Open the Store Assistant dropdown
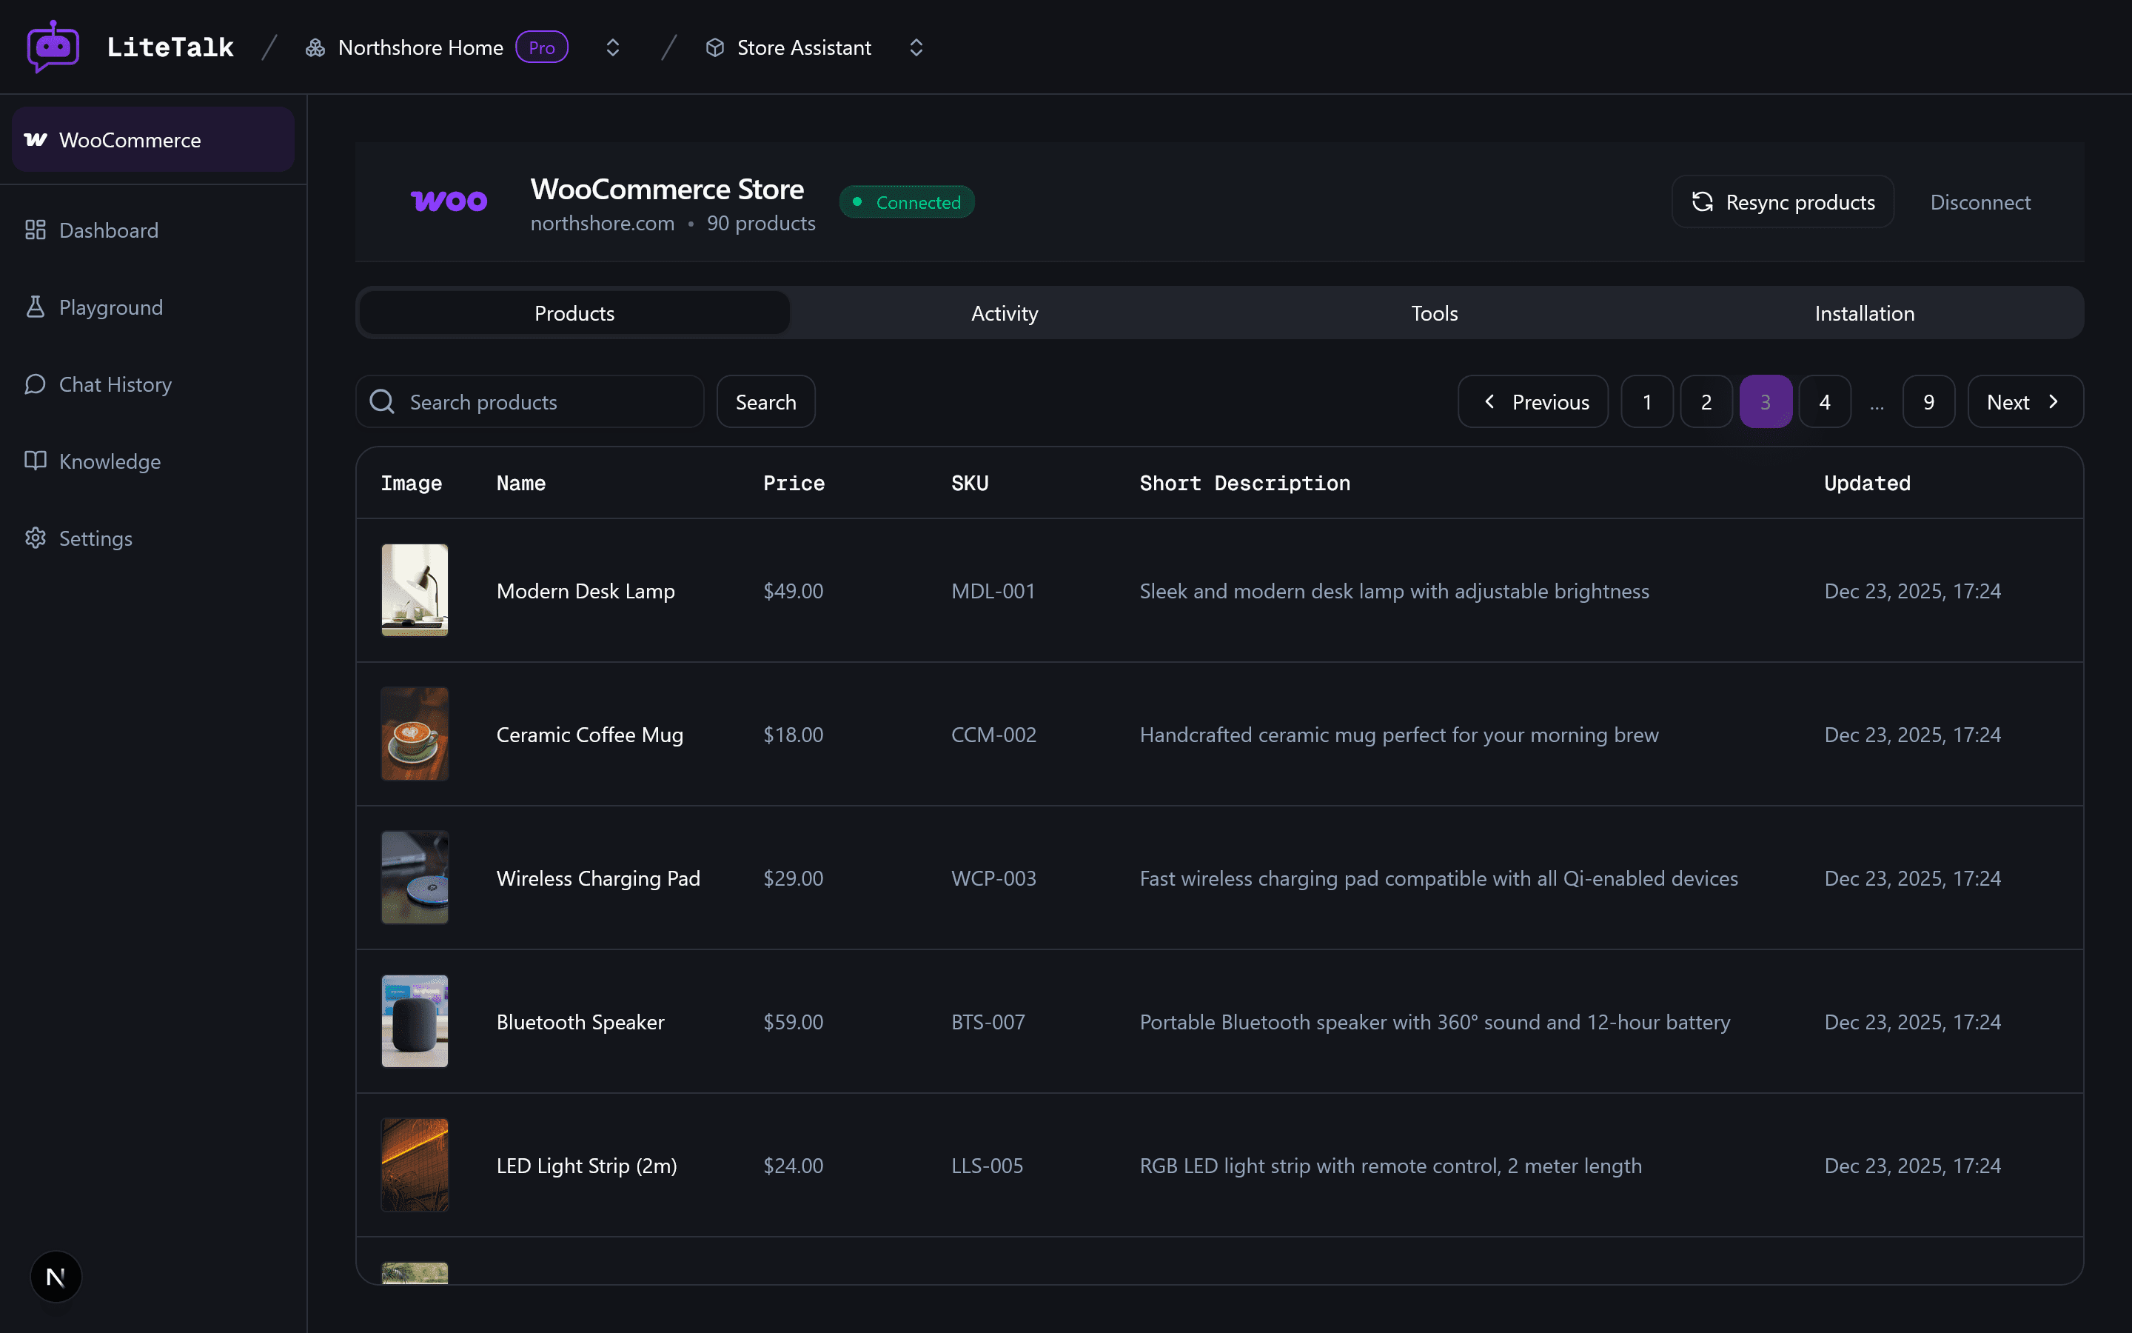 [916, 47]
